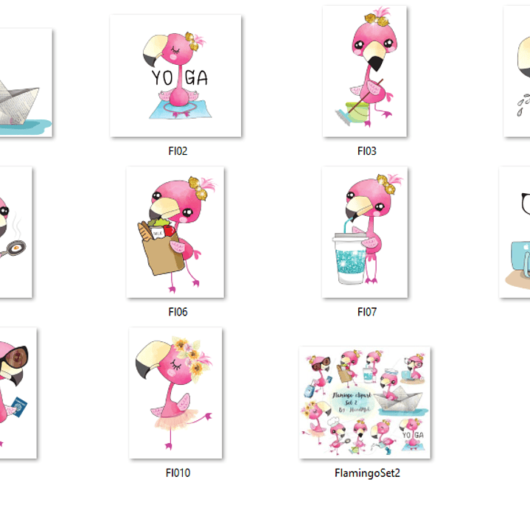Select the mopping flamingo thumbnail FI03
This screenshot has width=530, height=530.
click(x=365, y=72)
